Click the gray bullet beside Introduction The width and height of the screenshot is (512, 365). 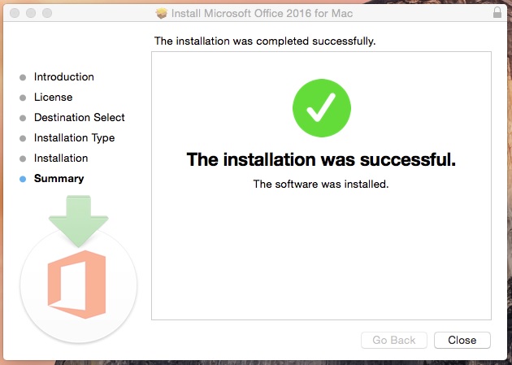(23, 77)
